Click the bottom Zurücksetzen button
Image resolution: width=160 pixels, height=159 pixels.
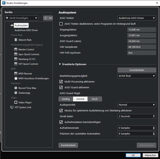[x=68, y=145]
